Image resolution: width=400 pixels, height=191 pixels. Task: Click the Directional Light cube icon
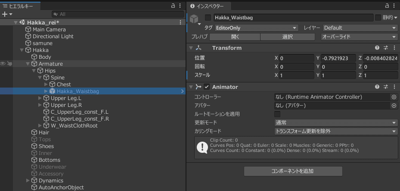(28, 36)
